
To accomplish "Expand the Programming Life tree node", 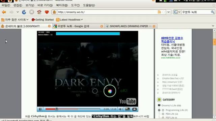I will (x=159, y=110).
